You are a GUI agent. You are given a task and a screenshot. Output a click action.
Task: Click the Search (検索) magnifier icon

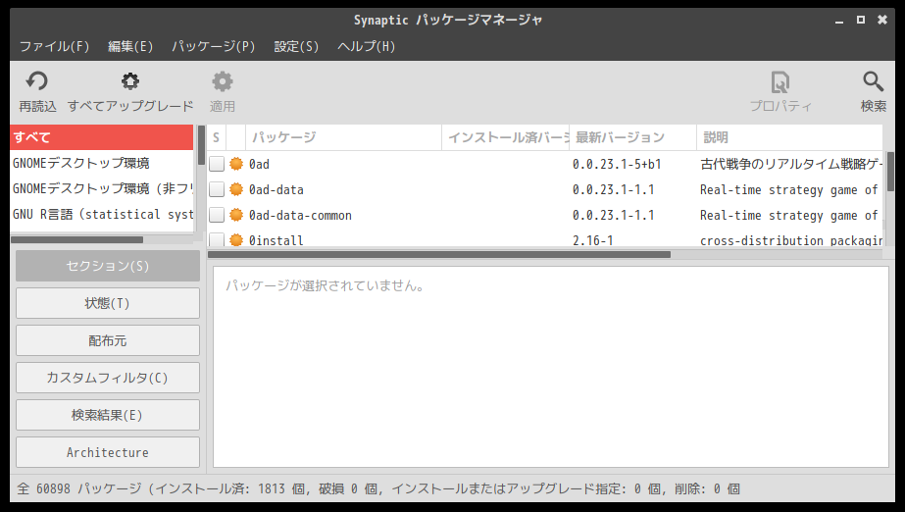874,81
